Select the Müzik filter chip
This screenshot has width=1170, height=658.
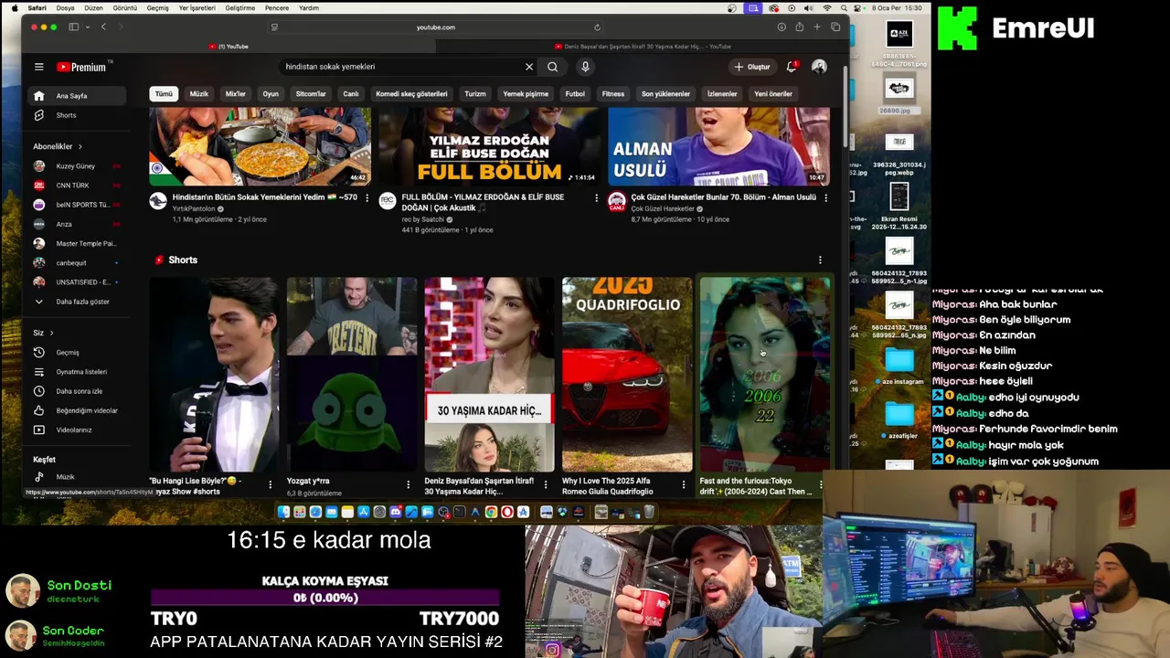point(198,94)
